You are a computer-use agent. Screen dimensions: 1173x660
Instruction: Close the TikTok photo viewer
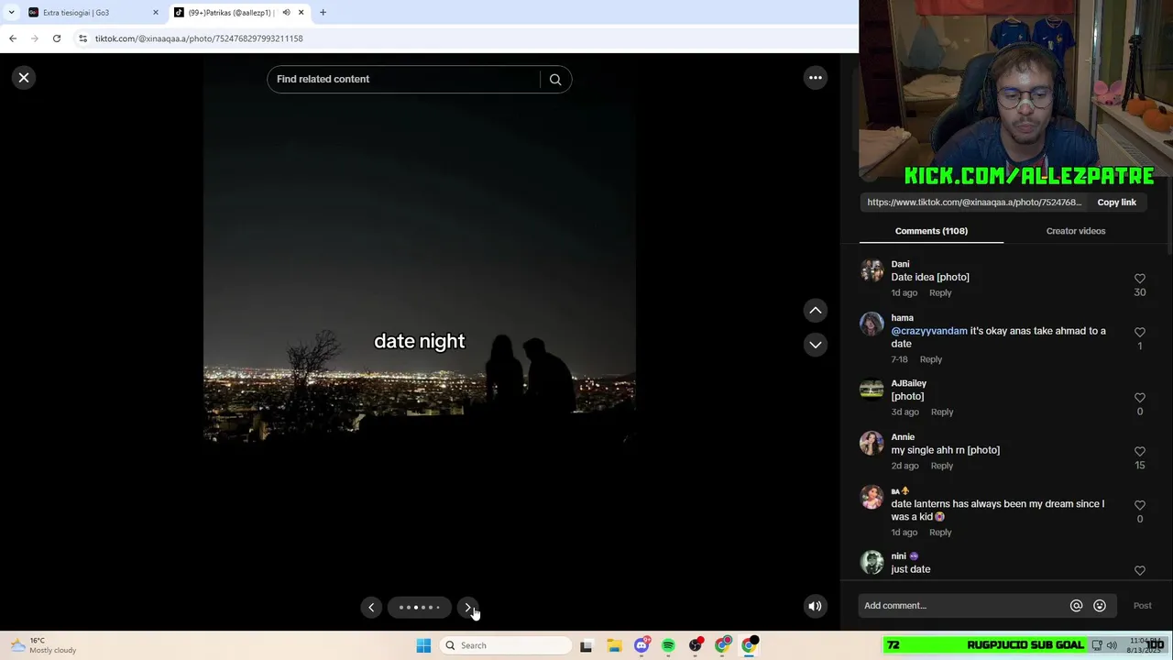(x=24, y=78)
